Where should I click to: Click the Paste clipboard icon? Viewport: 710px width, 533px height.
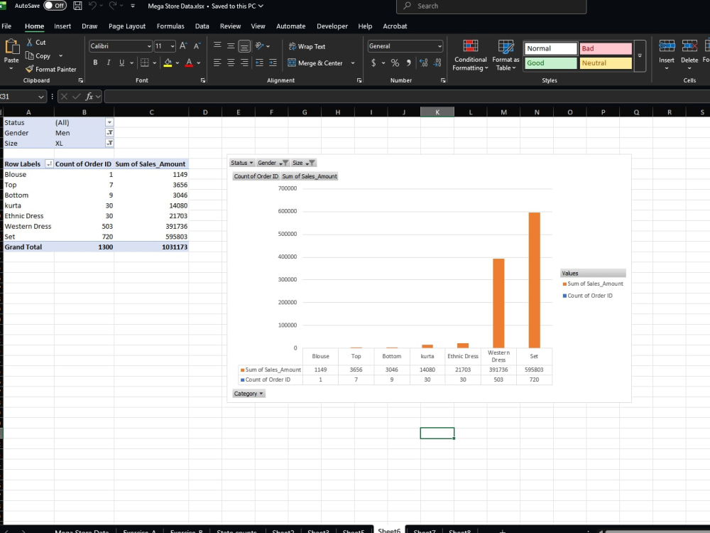pyautogui.click(x=11, y=47)
